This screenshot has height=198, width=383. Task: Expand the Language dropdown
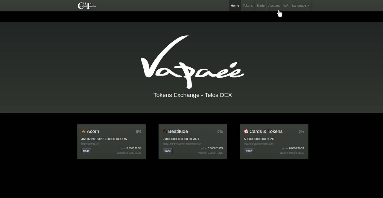click(x=301, y=5)
